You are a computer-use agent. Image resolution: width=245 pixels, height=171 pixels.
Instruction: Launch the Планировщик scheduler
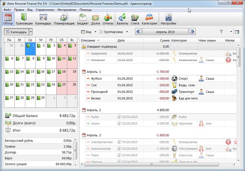64,19
